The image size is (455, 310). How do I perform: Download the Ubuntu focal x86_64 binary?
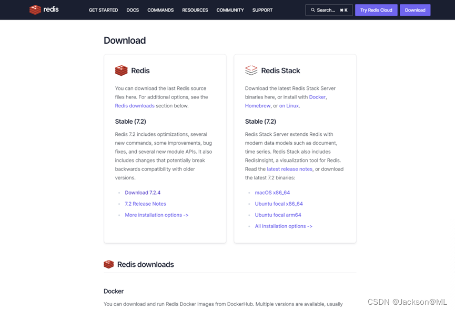point(279,204)
